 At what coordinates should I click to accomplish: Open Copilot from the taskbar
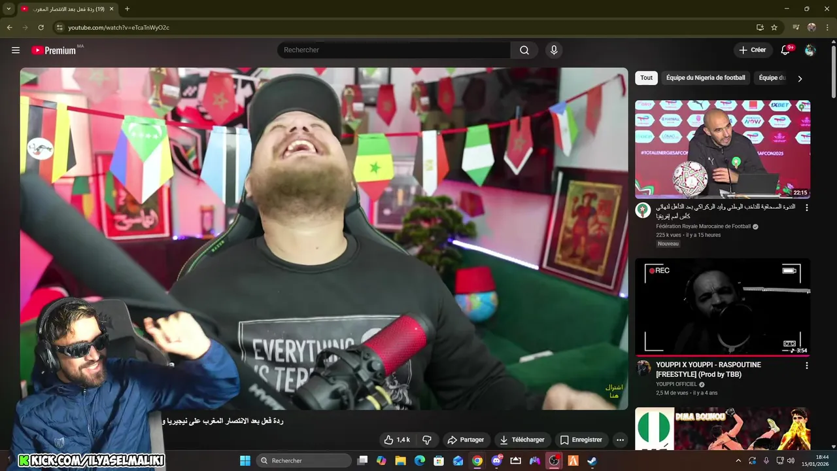coord(381,461)
